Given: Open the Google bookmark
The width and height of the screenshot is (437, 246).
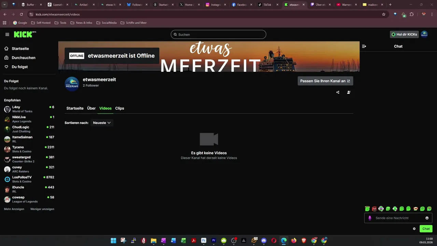Looking at the screenshot, I should [x=20, y=23].
